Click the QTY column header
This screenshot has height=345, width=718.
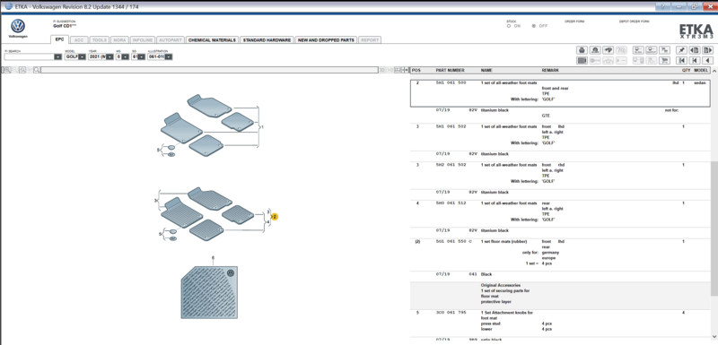click(686, 71)
